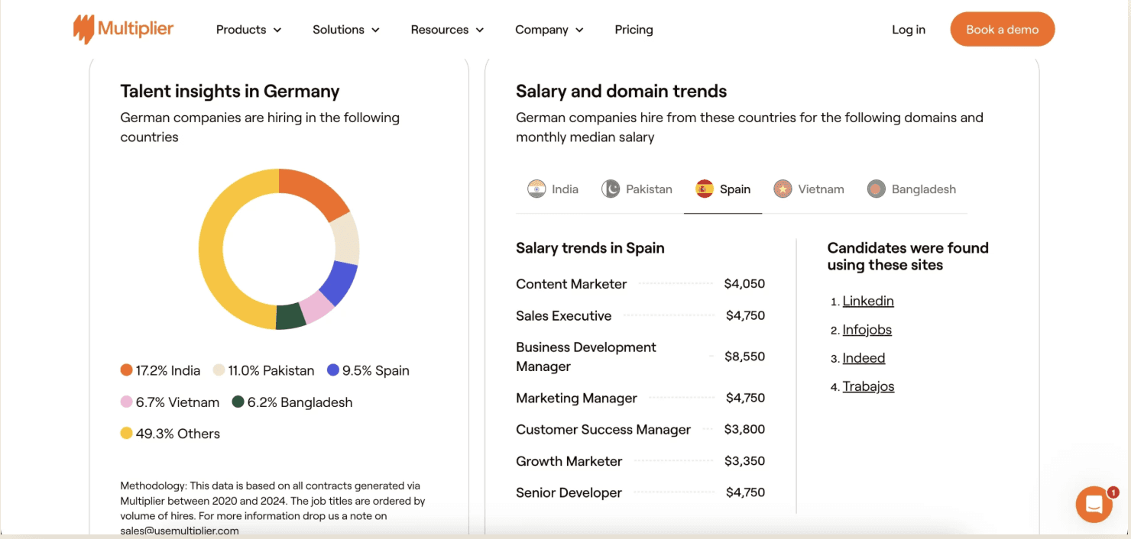
Task: Click the blue Spain donut chart segment
Action: 339,282
